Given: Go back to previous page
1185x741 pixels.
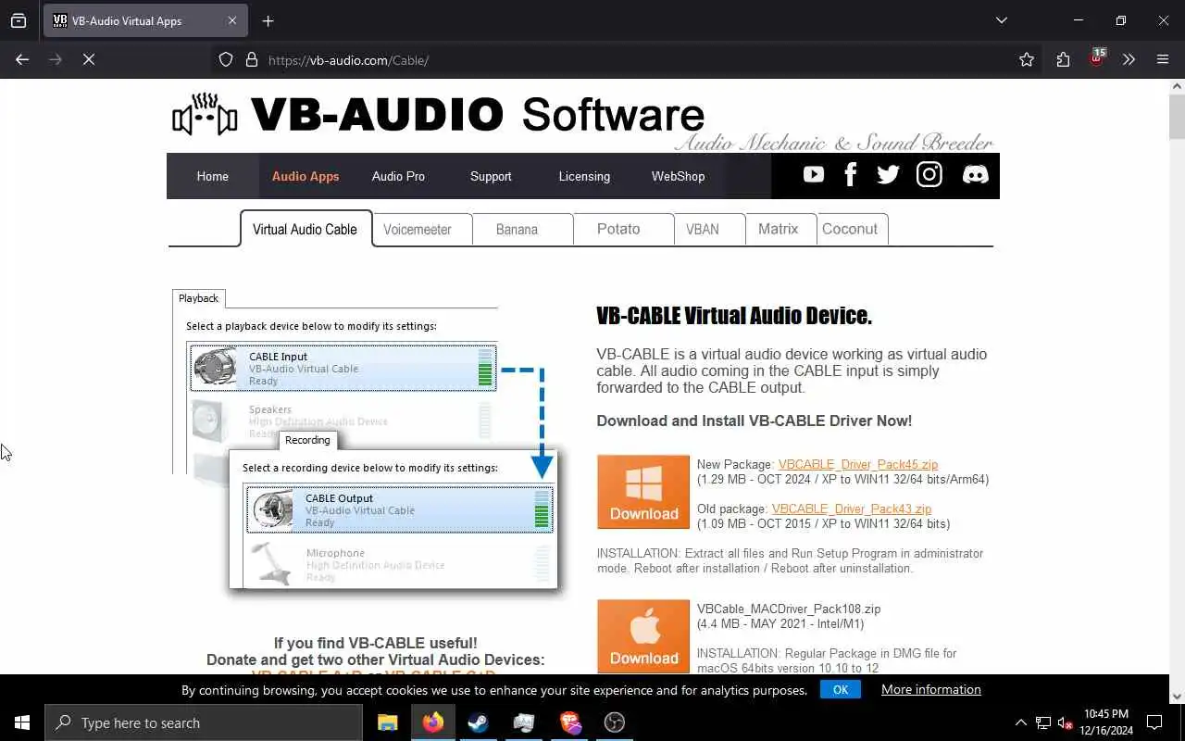Looking at the screenshot, I should 22,59.
